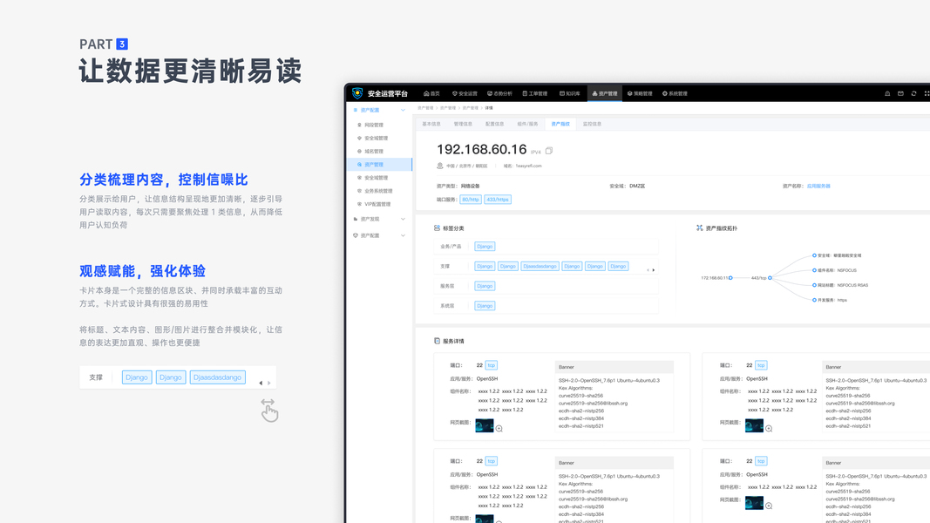
Task: Open the mail envelope icon
Action: [900, 93]
